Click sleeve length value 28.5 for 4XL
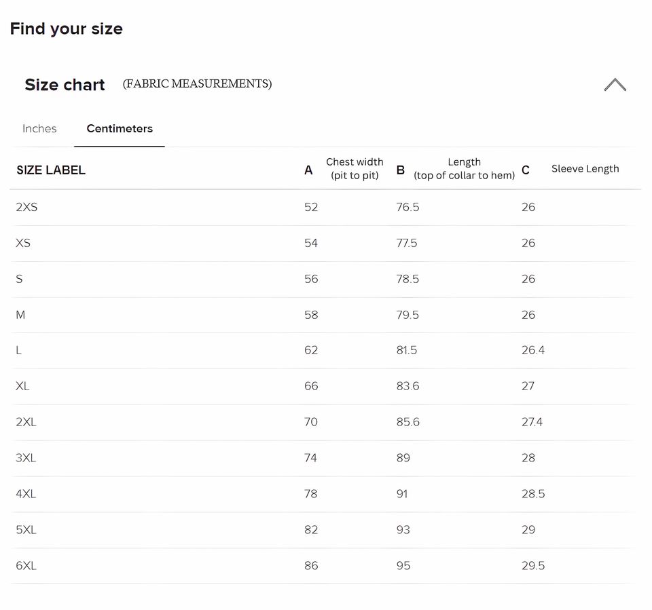 533,494
